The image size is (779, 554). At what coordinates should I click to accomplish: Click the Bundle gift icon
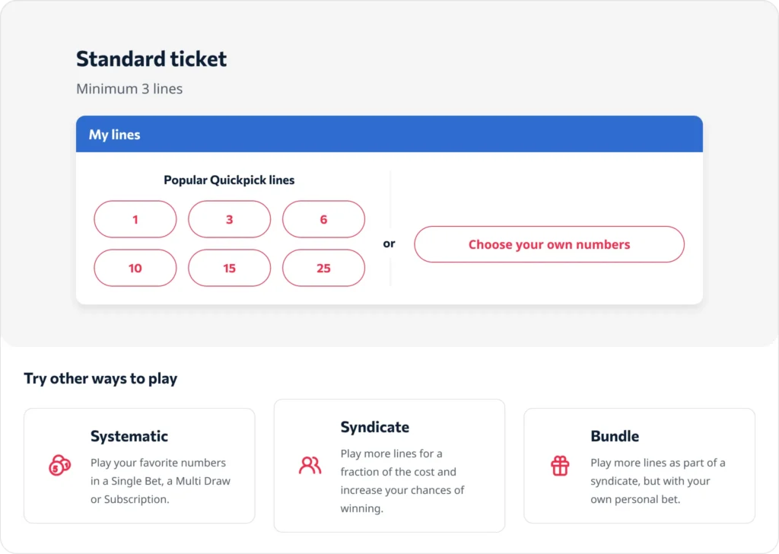(x=560, y=463)
